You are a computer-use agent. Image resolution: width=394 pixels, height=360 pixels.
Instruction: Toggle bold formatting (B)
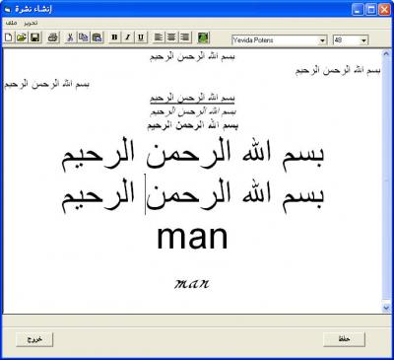point(114,37)
